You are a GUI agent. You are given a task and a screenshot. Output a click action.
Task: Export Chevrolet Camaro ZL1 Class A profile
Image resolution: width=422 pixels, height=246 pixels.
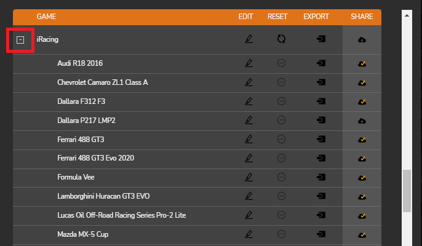point(321,82)
